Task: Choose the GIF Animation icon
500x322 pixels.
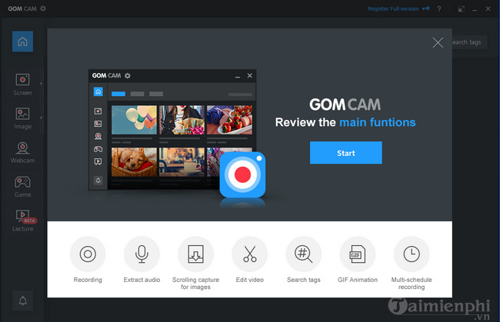Action: [x=358, y=254]
